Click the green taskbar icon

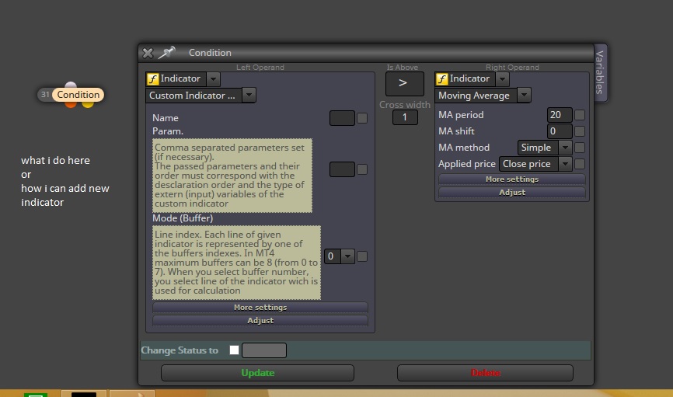tap(35, 394)
